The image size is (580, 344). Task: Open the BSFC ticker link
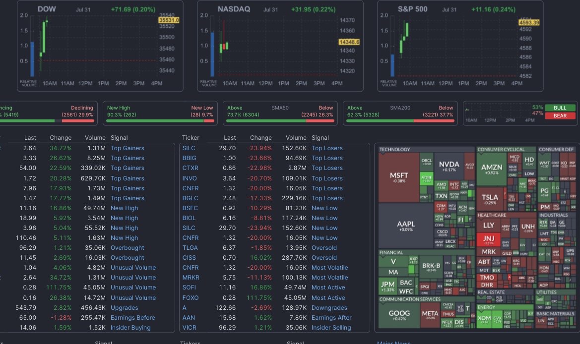point(190,208)
